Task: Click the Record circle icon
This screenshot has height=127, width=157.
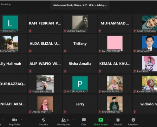Action: (x=118, y=120)
